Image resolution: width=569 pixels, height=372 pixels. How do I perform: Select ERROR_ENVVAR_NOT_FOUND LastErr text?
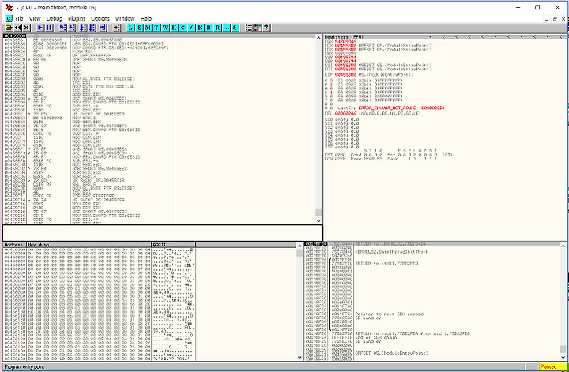tap(401, 107)
